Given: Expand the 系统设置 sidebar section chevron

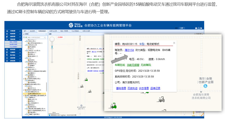Looking at the screenshot, I should (20, 61).
